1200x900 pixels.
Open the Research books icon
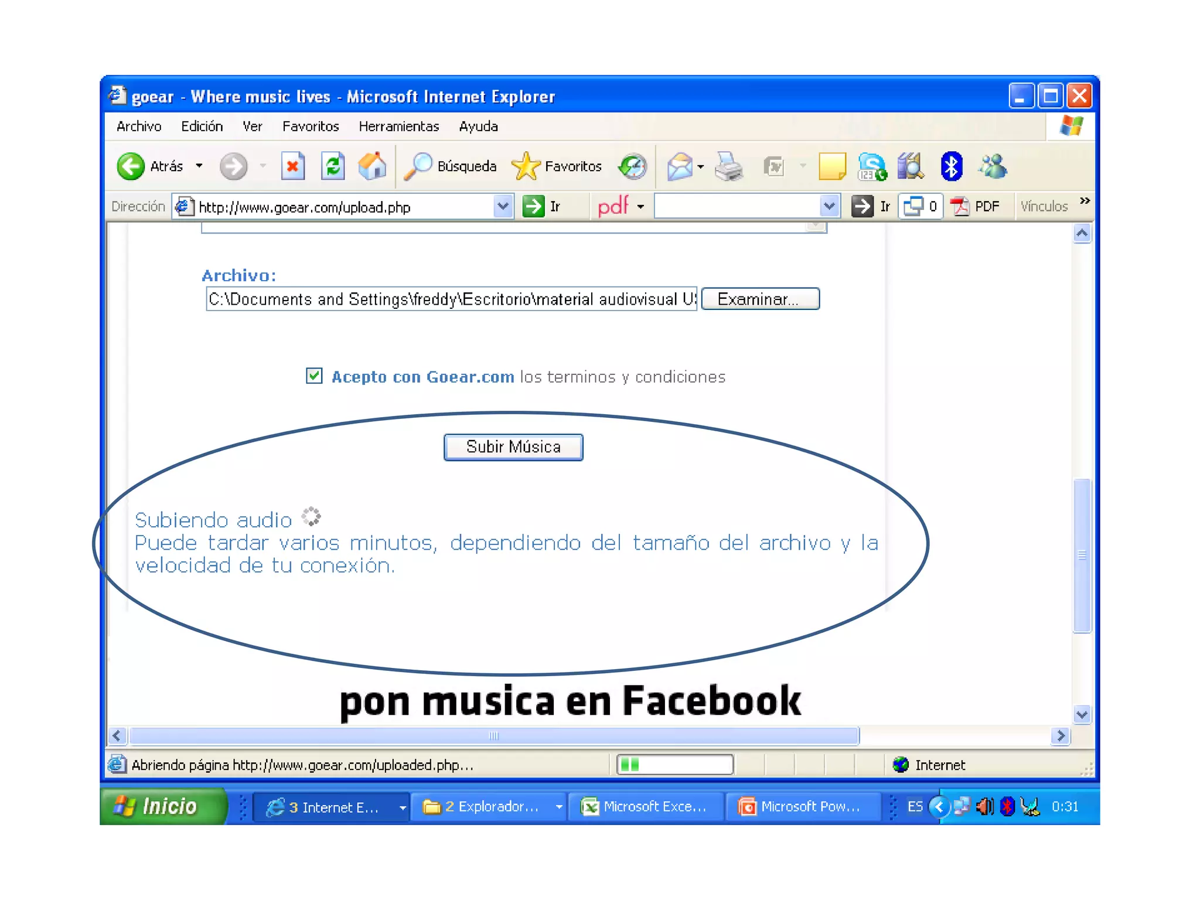[x=911, y=167]
